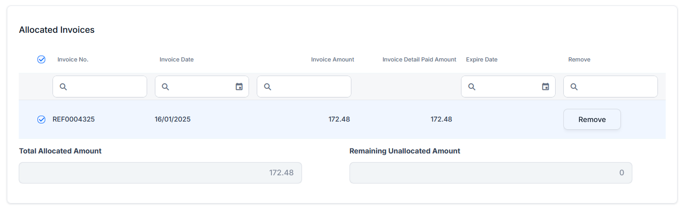Click the search icon in Invoice No. filter
The height and width of the screenshot is (209, 689).
(x=64, y=87)
